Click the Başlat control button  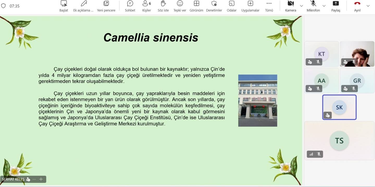point(64,6)
